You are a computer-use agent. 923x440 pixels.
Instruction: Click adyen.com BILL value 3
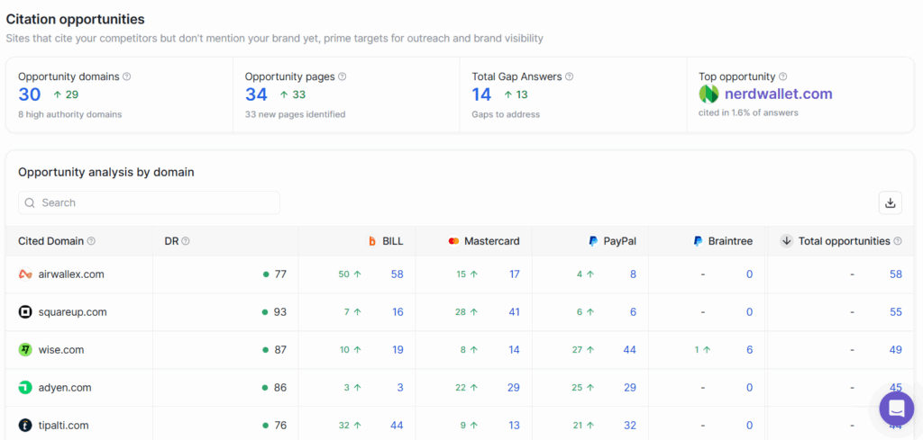coord(400,388)
